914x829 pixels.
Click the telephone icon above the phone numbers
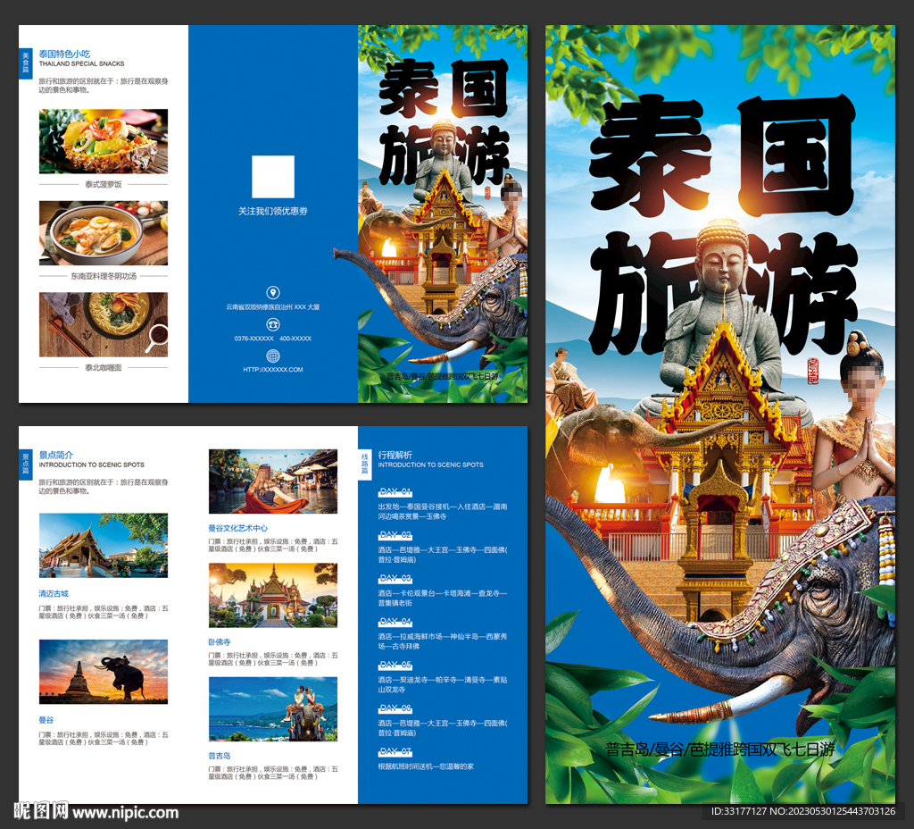273,324
